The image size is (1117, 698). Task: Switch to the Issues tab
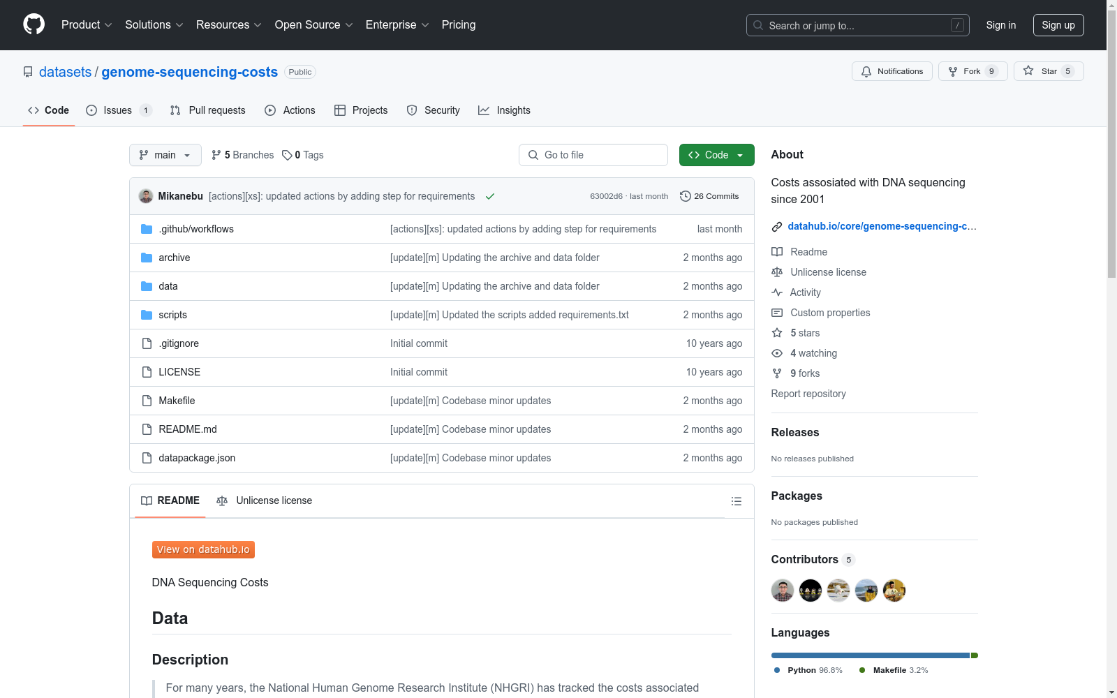click(119, 110)
